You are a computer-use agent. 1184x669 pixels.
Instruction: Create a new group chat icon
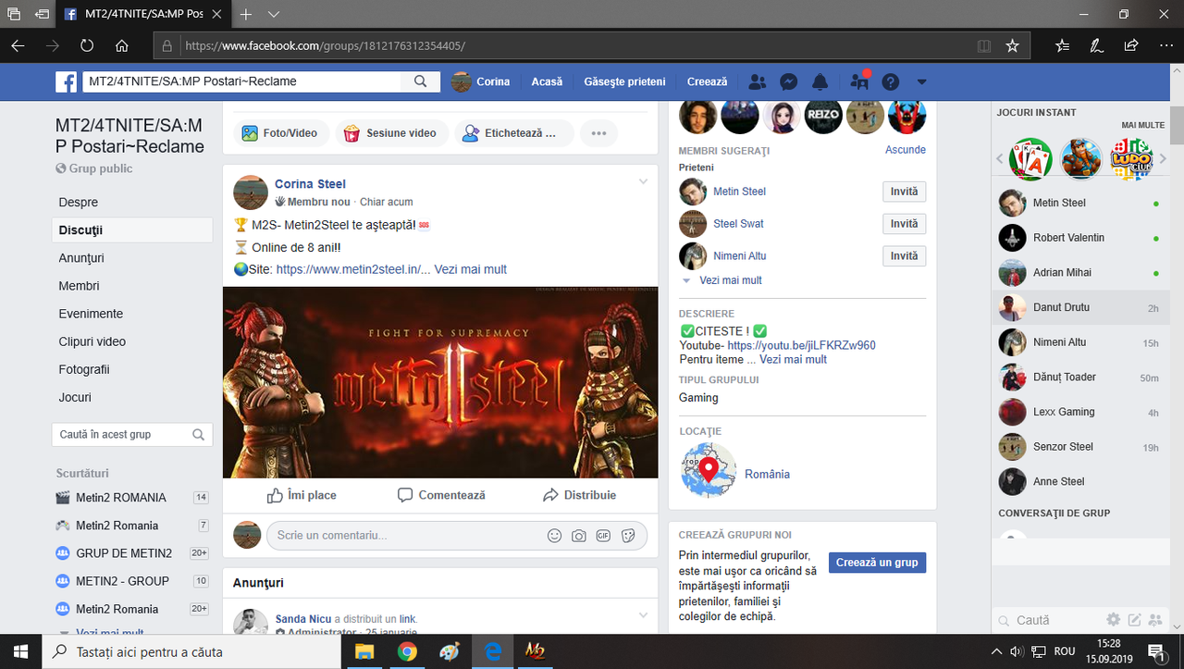1154,620
